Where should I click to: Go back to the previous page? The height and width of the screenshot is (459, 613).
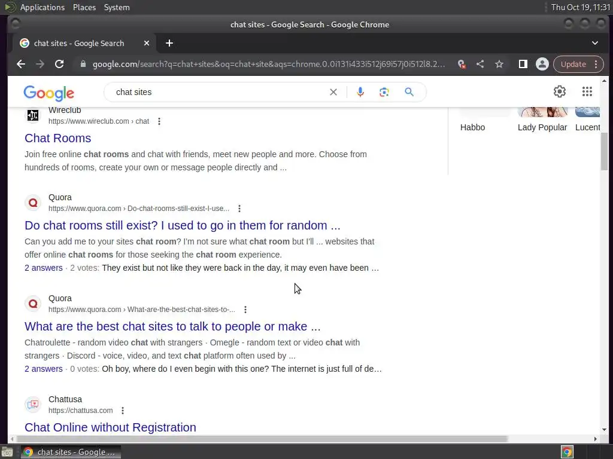[x=21, y=64]
